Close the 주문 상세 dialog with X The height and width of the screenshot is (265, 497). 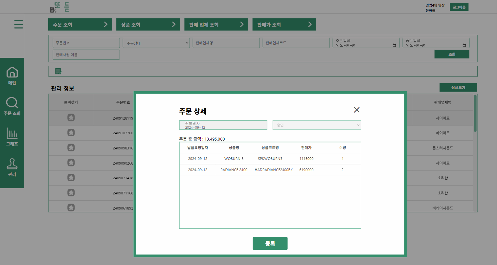pyautogui.click(x=357, y=110)
